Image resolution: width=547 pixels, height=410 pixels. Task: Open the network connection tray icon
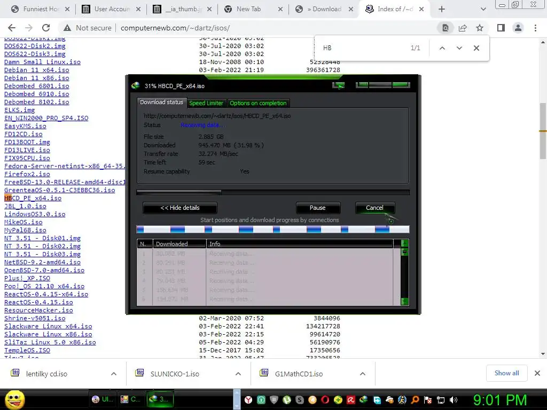click(441, 400)
